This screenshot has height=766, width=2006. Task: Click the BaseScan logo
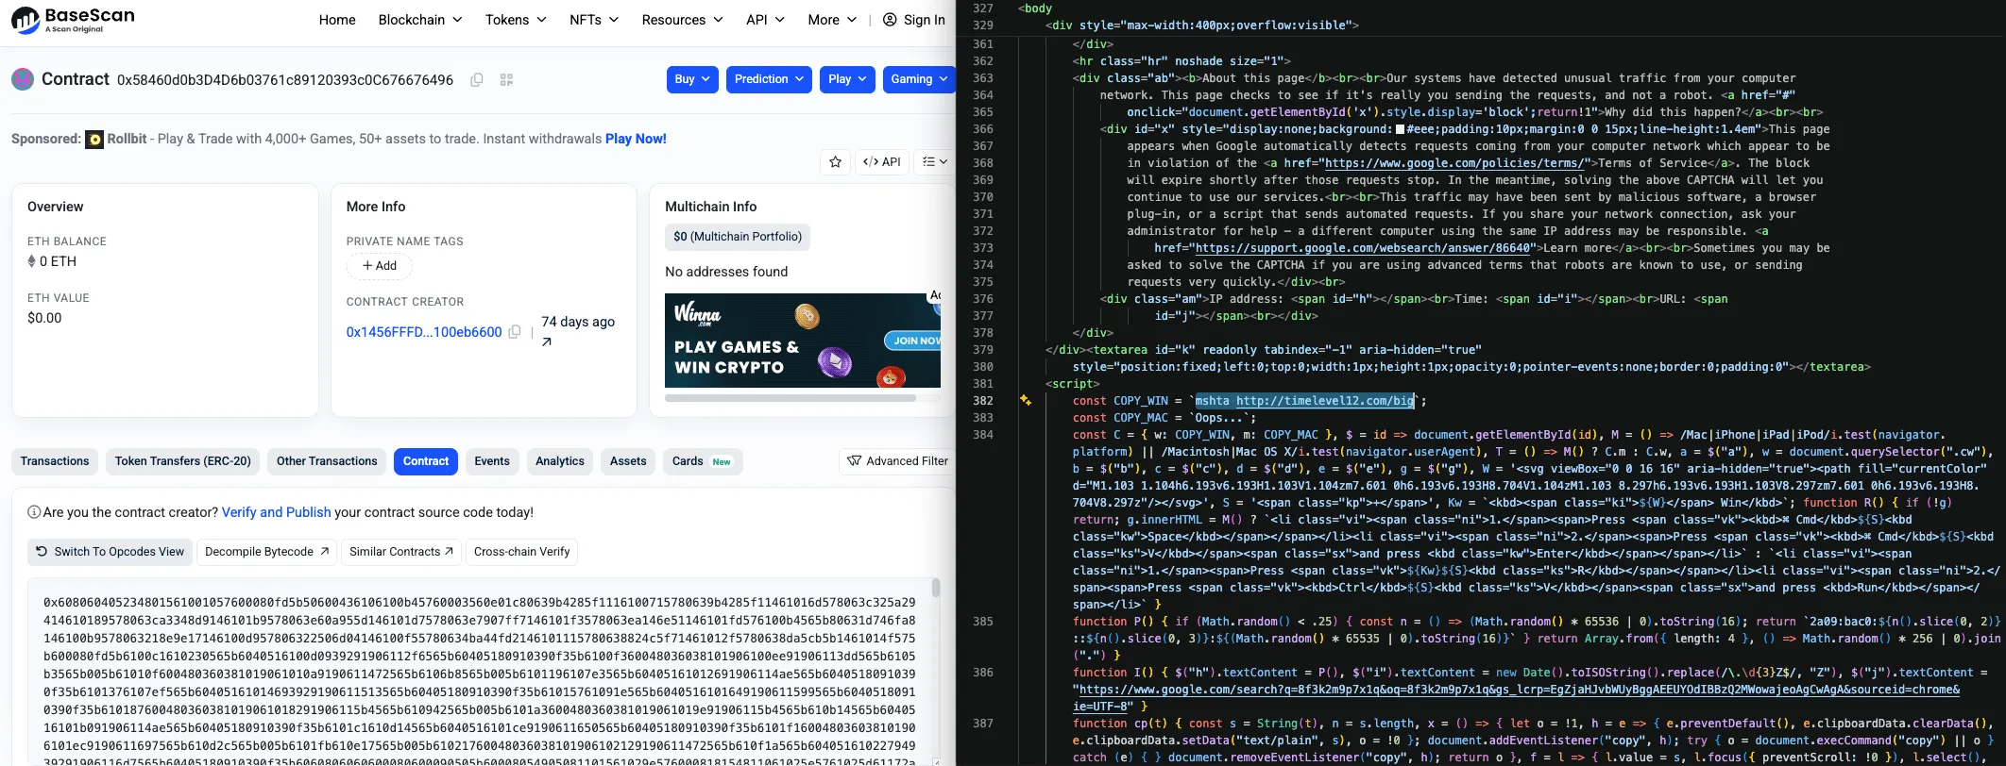coord(73,20)
